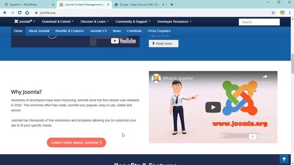Open the colorful browser extension icon

click(x=282, y=13)
